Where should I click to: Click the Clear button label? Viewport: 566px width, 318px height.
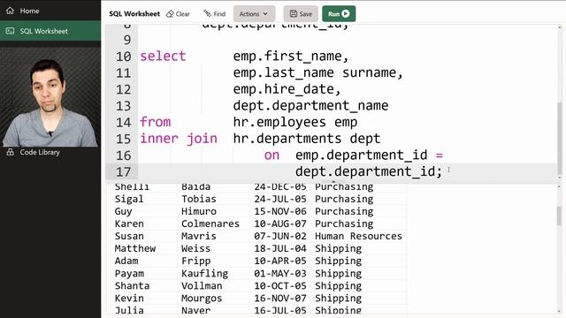pos(183,14)
